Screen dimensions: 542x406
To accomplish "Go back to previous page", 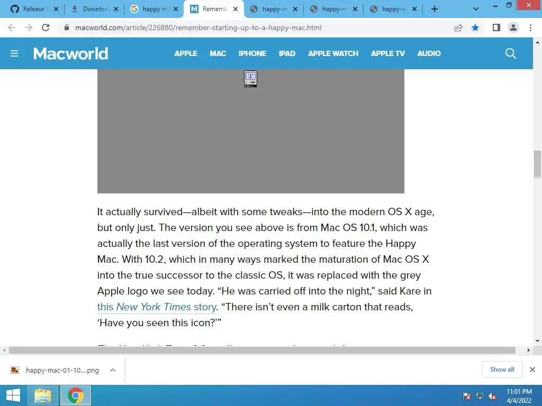I will (12, 27).
